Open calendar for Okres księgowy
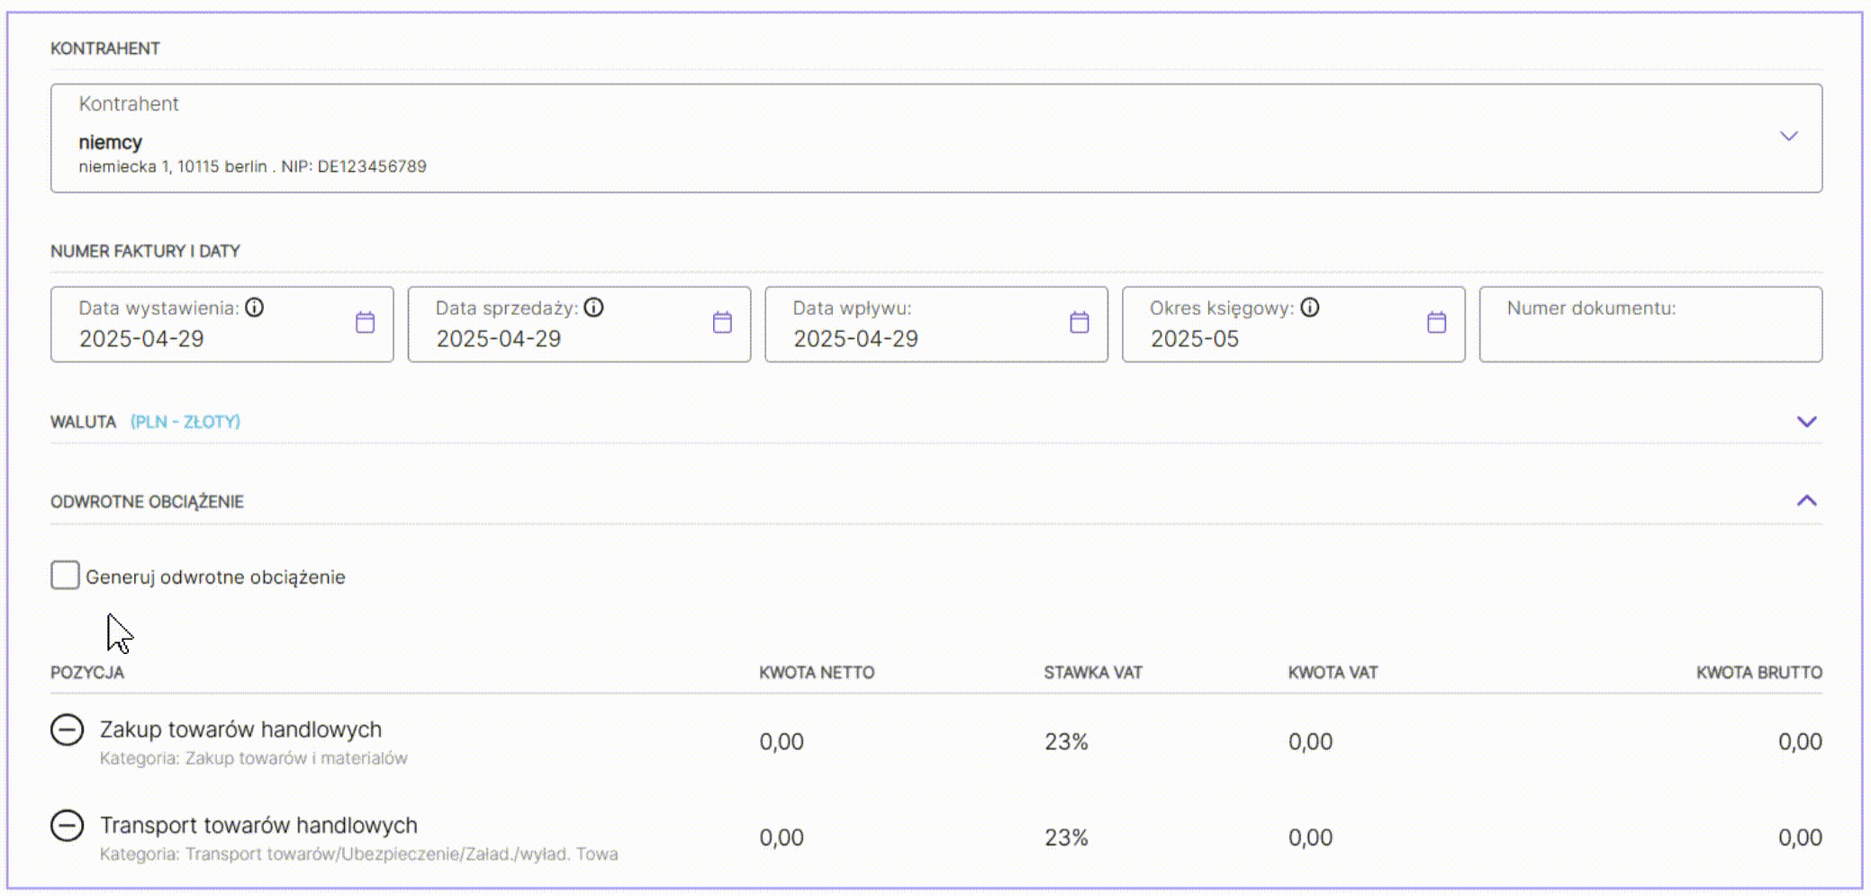This screenshot has height=896, width=1871. pos(1437,322)
